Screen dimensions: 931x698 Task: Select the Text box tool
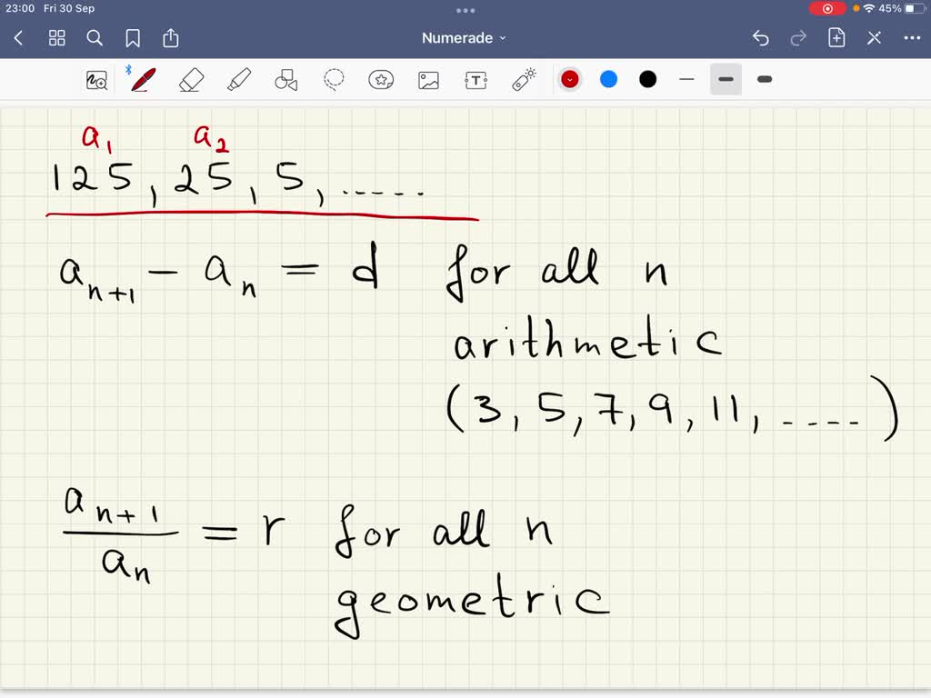click(x=476, y=80)
